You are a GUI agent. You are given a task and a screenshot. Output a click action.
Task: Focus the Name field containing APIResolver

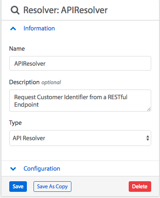(80, 64)
